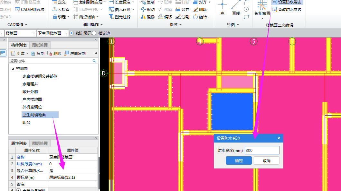Click the 块料厚度 value cell

[73, 164]
